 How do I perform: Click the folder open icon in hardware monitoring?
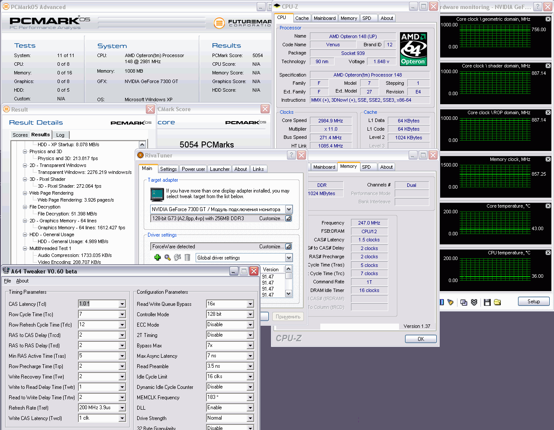point(497,302)
